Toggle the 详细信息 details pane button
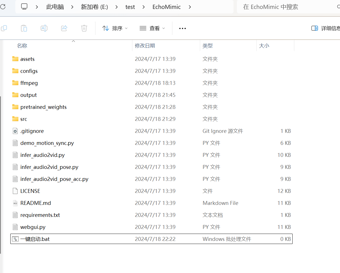The width and height of the screenshot is (340, 273). [x=326, y=28]
